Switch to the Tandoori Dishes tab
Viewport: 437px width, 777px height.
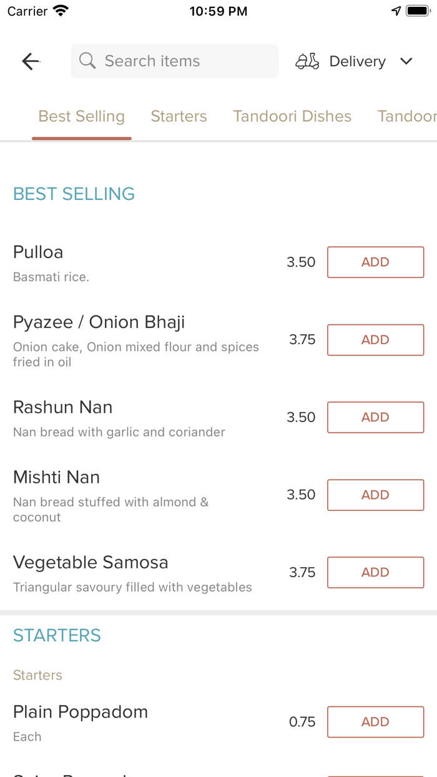(x=292, y=116)
